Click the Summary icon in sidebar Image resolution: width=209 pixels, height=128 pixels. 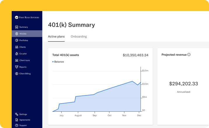17,27
